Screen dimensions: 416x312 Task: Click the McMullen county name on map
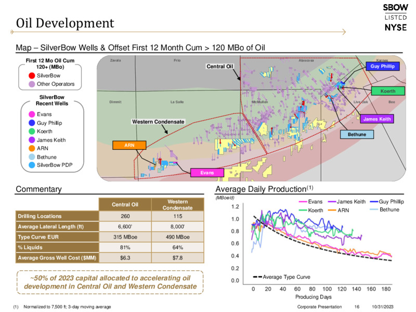point(259,102)
